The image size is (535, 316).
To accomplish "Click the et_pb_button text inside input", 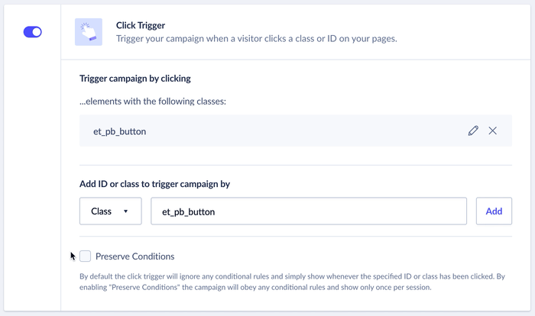I will [188, 211].
